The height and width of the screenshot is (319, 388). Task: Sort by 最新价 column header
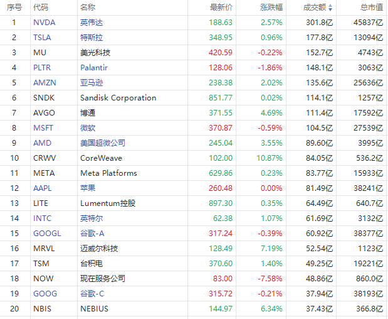click(x=221, y=8)
